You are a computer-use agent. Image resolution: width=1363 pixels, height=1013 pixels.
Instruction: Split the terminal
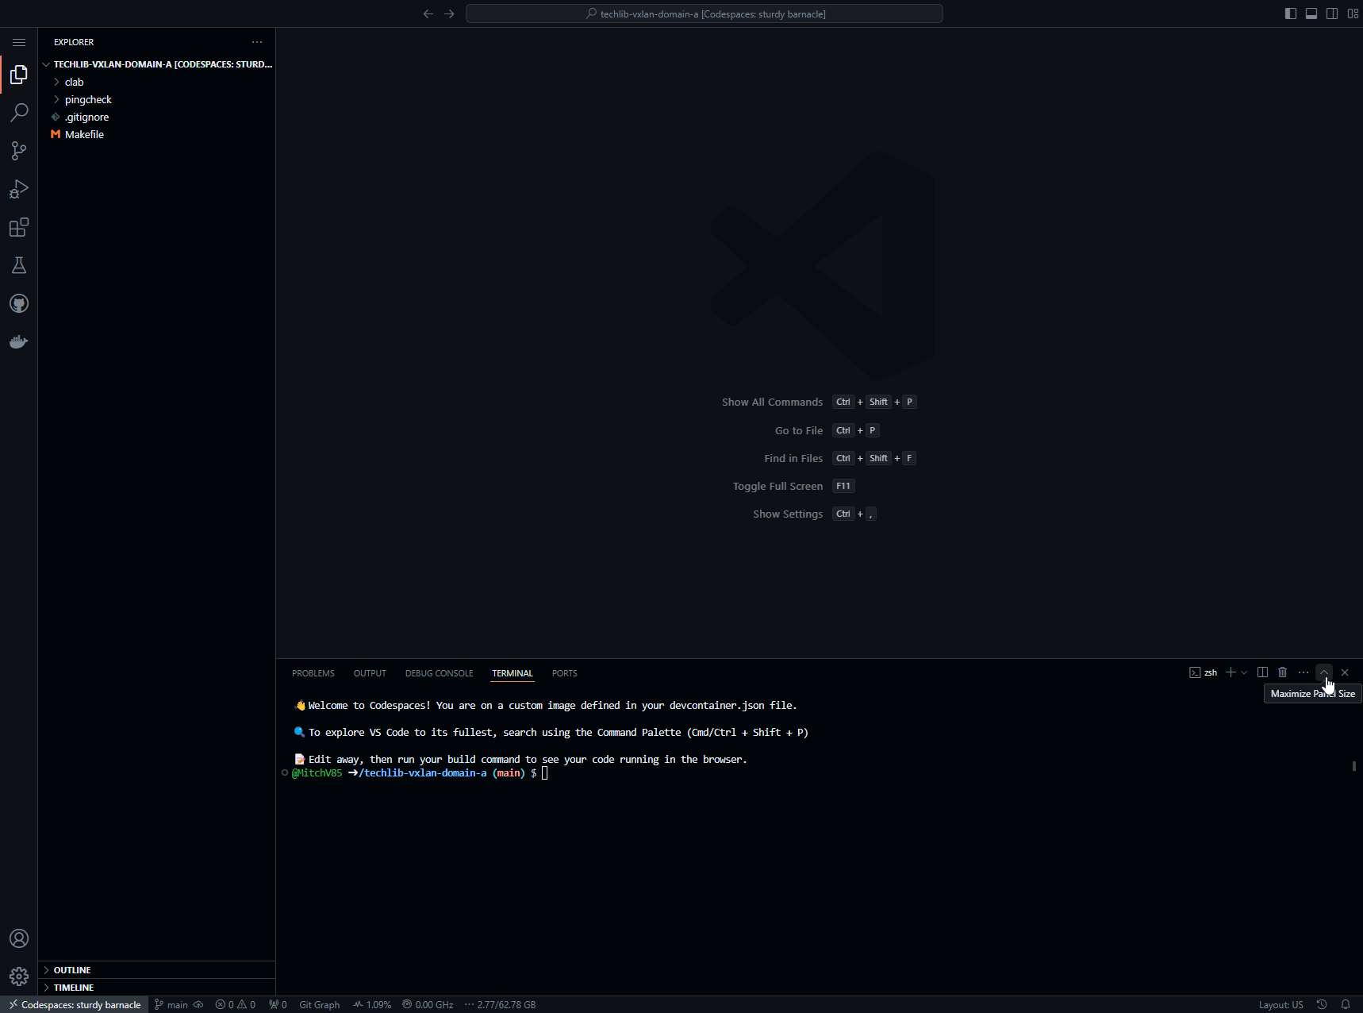[1262, 672]
